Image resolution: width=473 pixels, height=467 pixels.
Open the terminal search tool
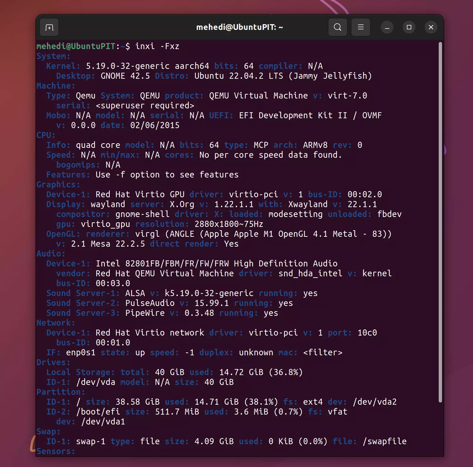pos(337,27)
